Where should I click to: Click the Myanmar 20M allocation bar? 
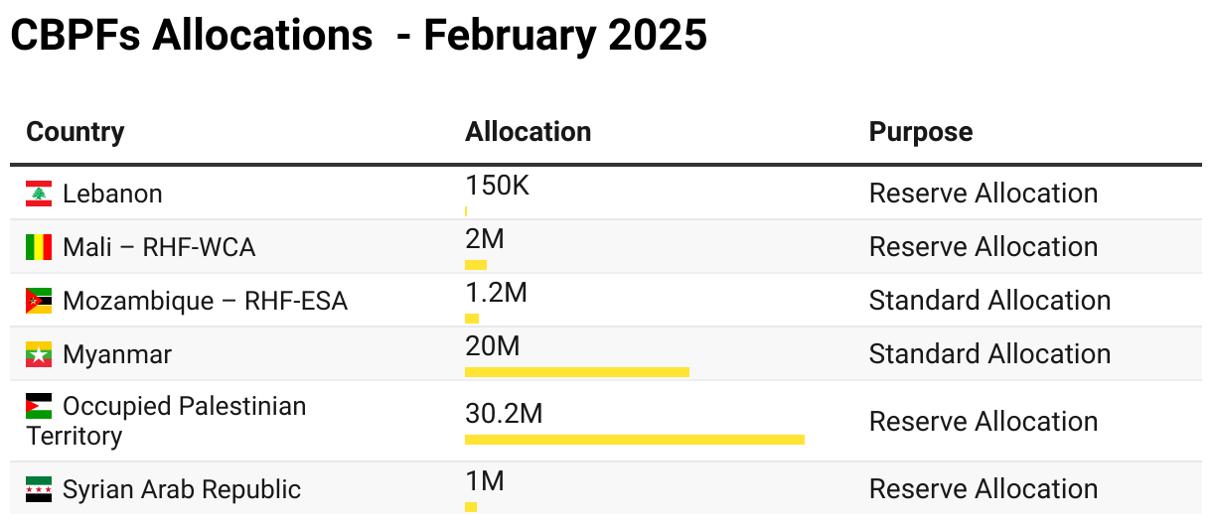pyautogui.click(x=576, y=372)
